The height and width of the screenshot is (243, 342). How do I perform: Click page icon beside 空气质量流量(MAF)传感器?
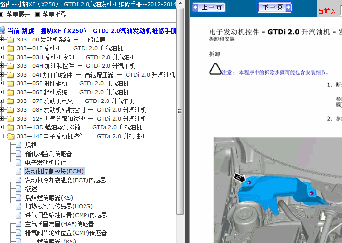click(19, 224)
